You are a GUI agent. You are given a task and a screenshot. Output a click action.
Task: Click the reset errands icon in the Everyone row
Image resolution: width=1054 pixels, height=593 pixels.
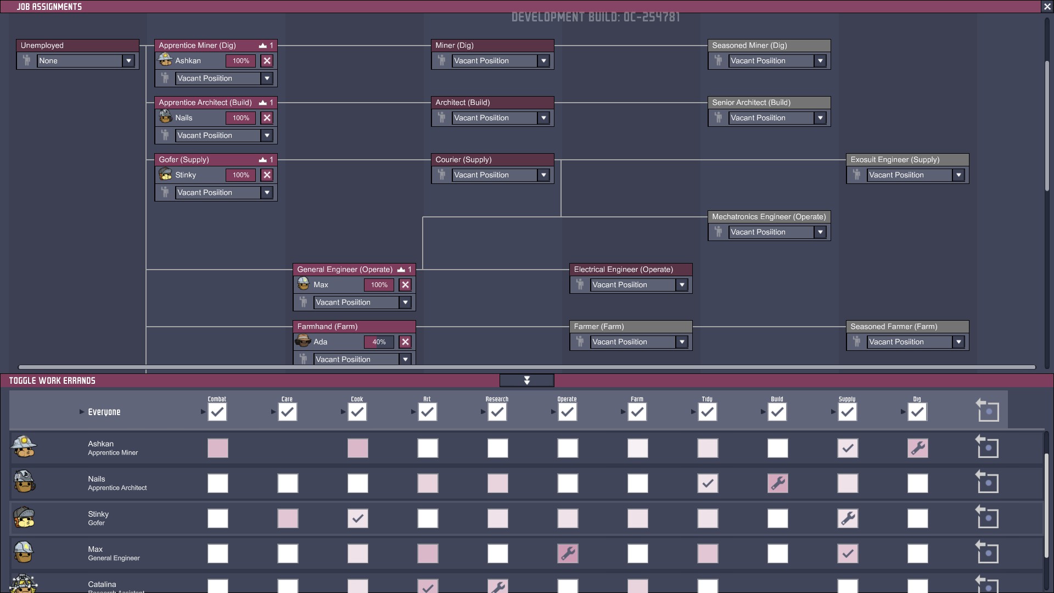click(x=987, y=411)
